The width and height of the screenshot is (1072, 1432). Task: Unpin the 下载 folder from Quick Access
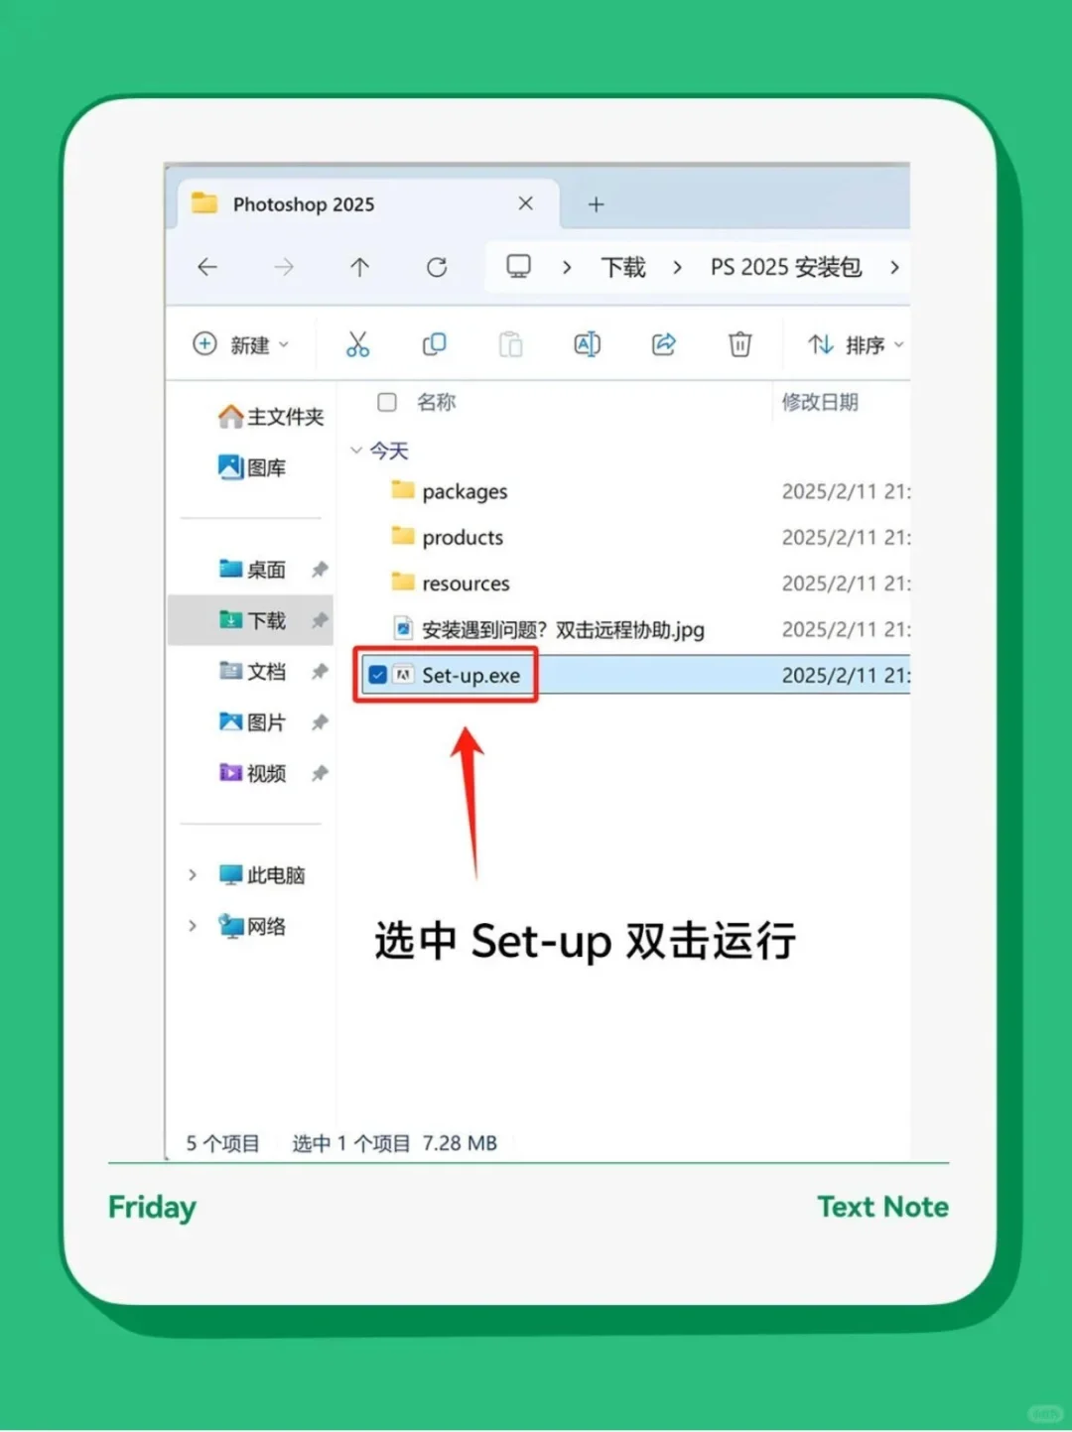(x=320, y=620)
